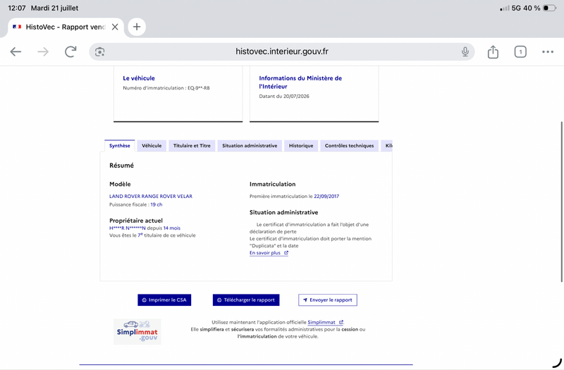Click the Le véhicule card heading

click(x=139, y=78)
